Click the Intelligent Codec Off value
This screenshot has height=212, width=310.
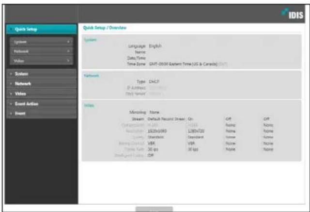(151, 155)
